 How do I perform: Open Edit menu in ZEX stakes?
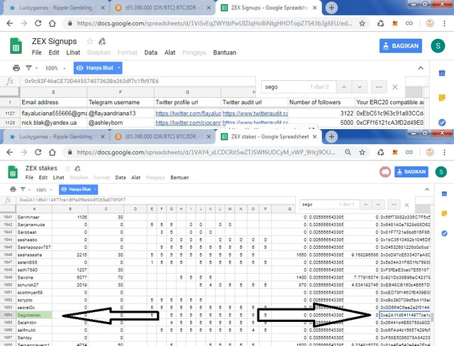pyautogui.click(x=43, y=177)
